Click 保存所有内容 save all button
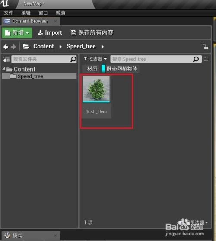The image size is (216, 241). [x=92, y=33]
